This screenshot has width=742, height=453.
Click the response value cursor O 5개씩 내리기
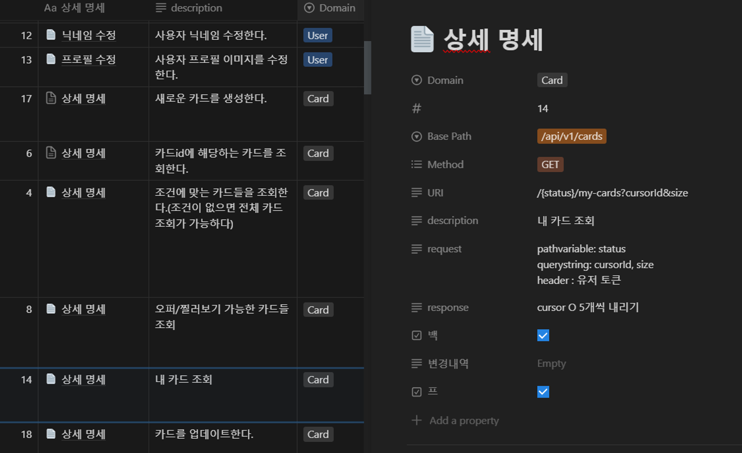(588, 307)
